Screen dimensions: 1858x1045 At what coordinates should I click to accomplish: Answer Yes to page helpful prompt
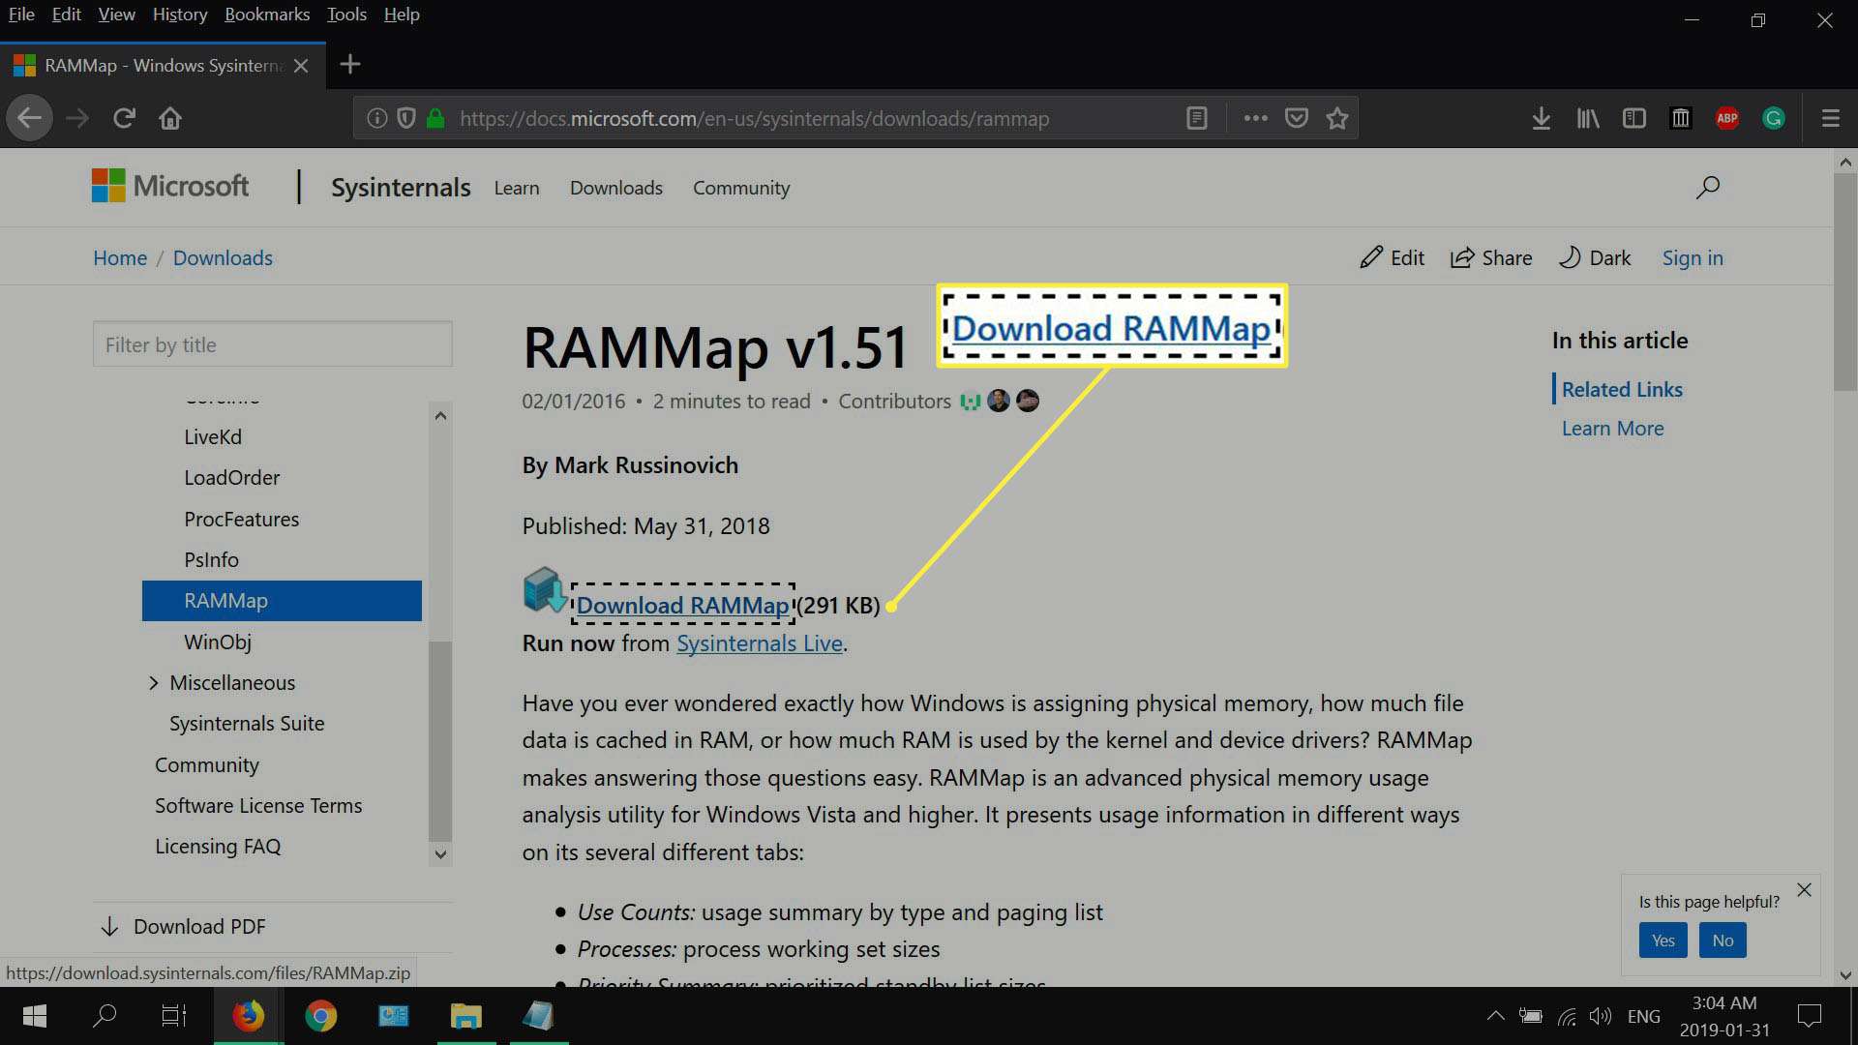click(1663, 940)
